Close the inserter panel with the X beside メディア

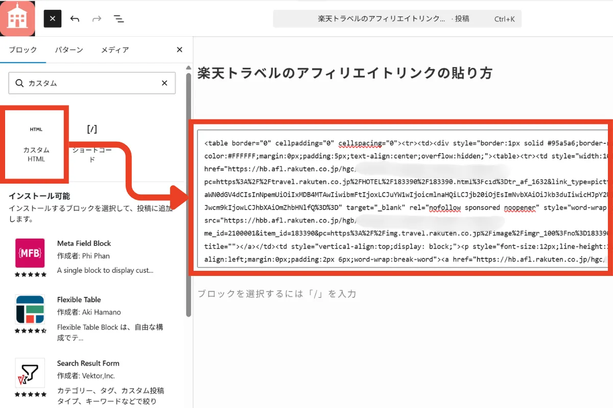(179, 50)
